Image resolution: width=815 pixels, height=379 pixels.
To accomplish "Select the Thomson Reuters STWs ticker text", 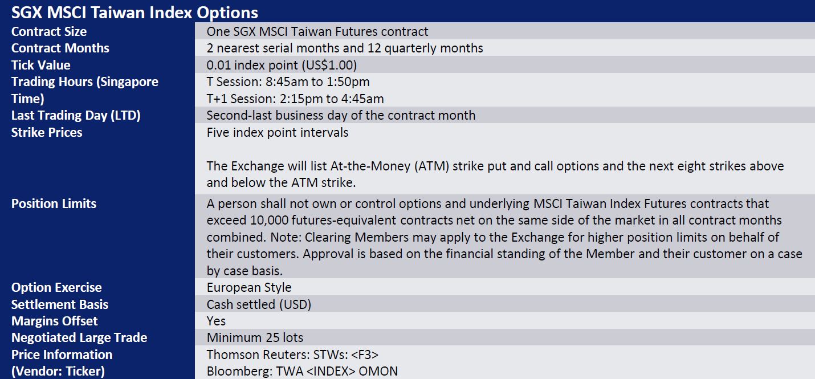I will [x=292, y=354].
